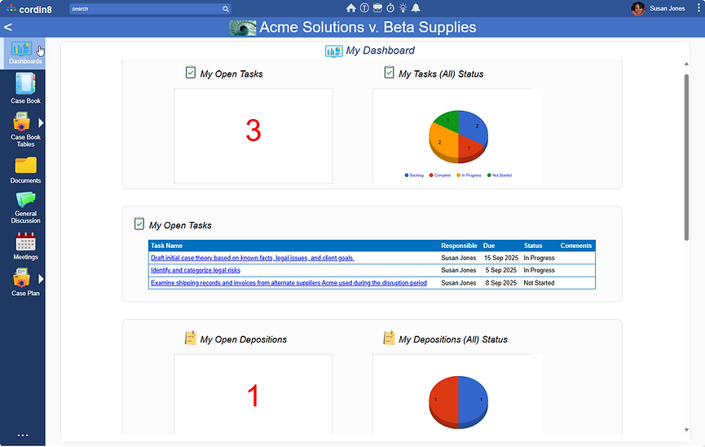705x447 pixels.
Task: Click the stopwatch timer icon
Action: click(x=390, y=8)
